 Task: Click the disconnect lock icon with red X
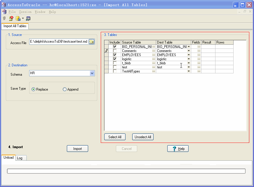click(x=11, y=18)
